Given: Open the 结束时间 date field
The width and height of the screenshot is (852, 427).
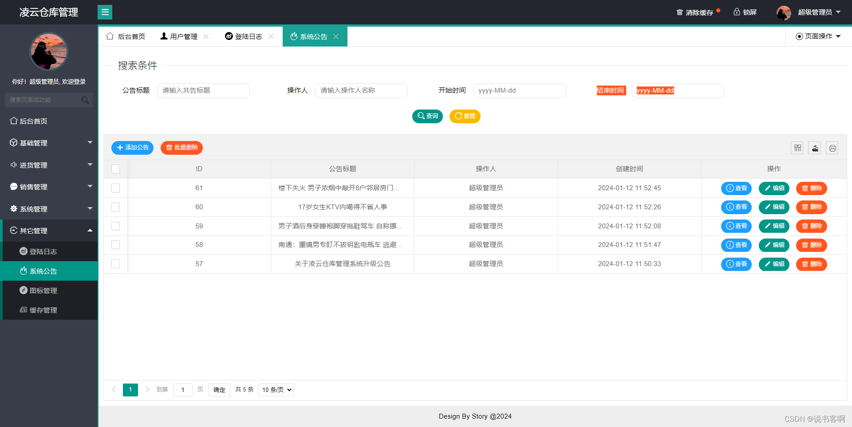Looking at the screenshot, I should pos(678,90).
